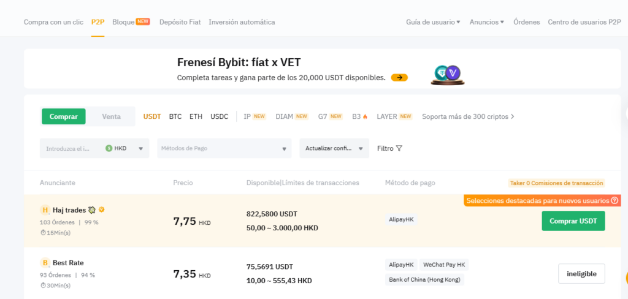Open Best Rate advertiser profile
The height and width of the screenshot is (299, 628).
[x=68, y=263]
